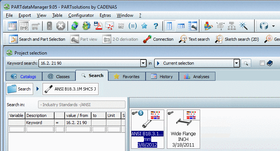
Task: Click Search and Part Selection button
Action: coord(37,39)
